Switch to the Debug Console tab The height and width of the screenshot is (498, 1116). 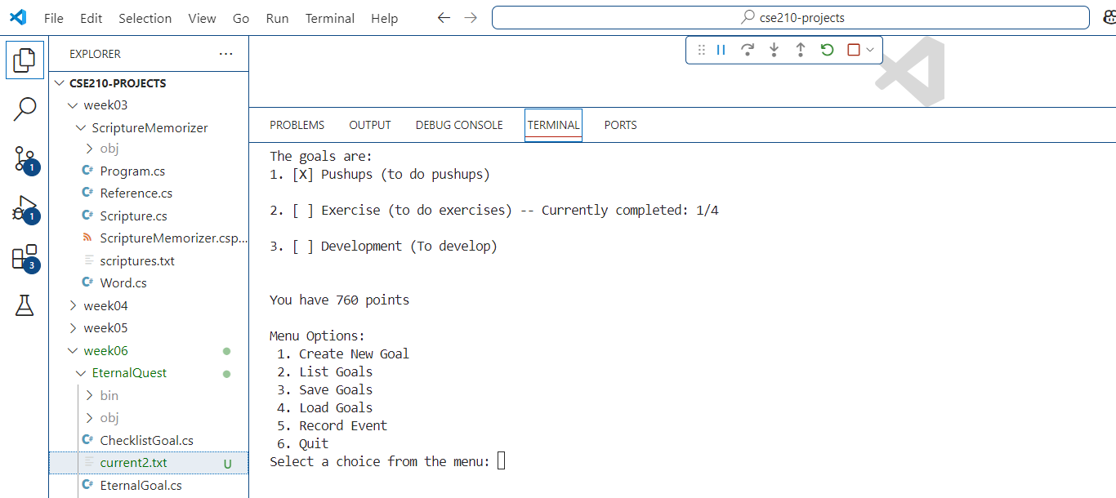click(x=459, y=125)
